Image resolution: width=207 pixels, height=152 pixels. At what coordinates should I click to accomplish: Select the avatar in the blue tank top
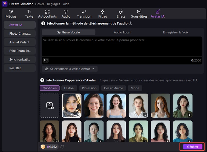tap(116, 105)
